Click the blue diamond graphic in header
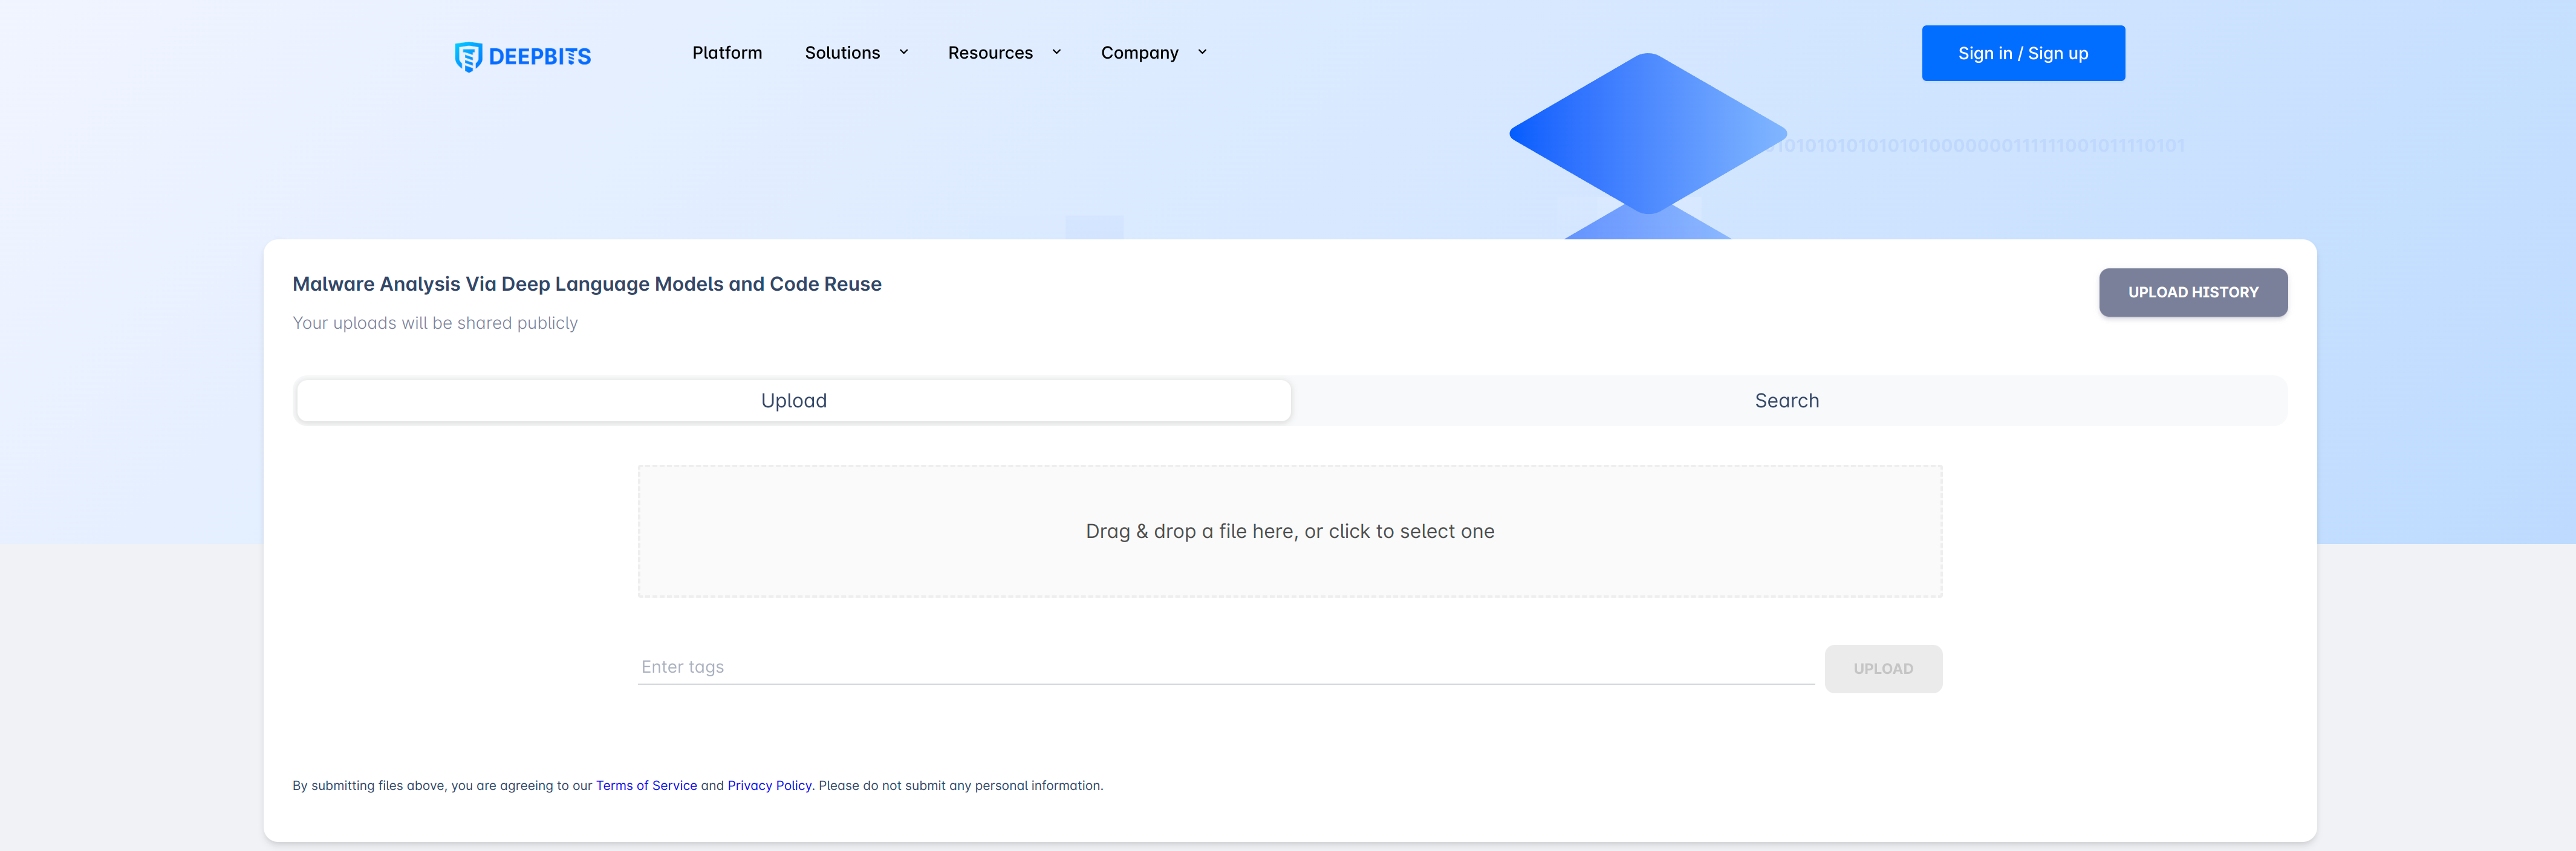The image size is (2576, 851). tap(1647, 133)
